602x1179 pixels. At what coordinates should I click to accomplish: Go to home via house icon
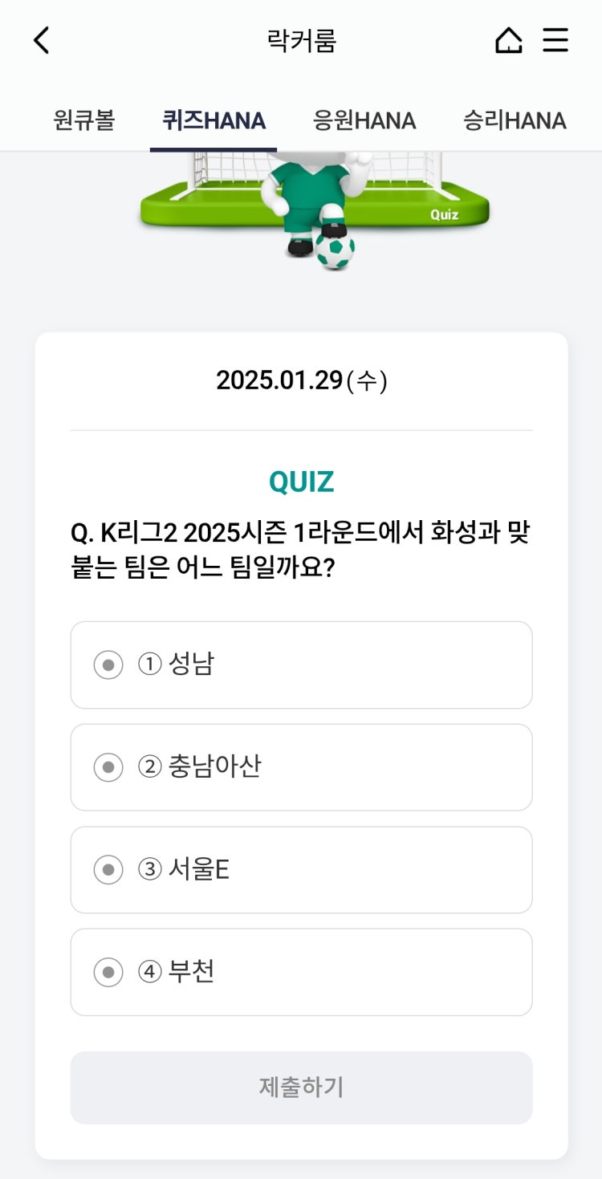[509, 40]
